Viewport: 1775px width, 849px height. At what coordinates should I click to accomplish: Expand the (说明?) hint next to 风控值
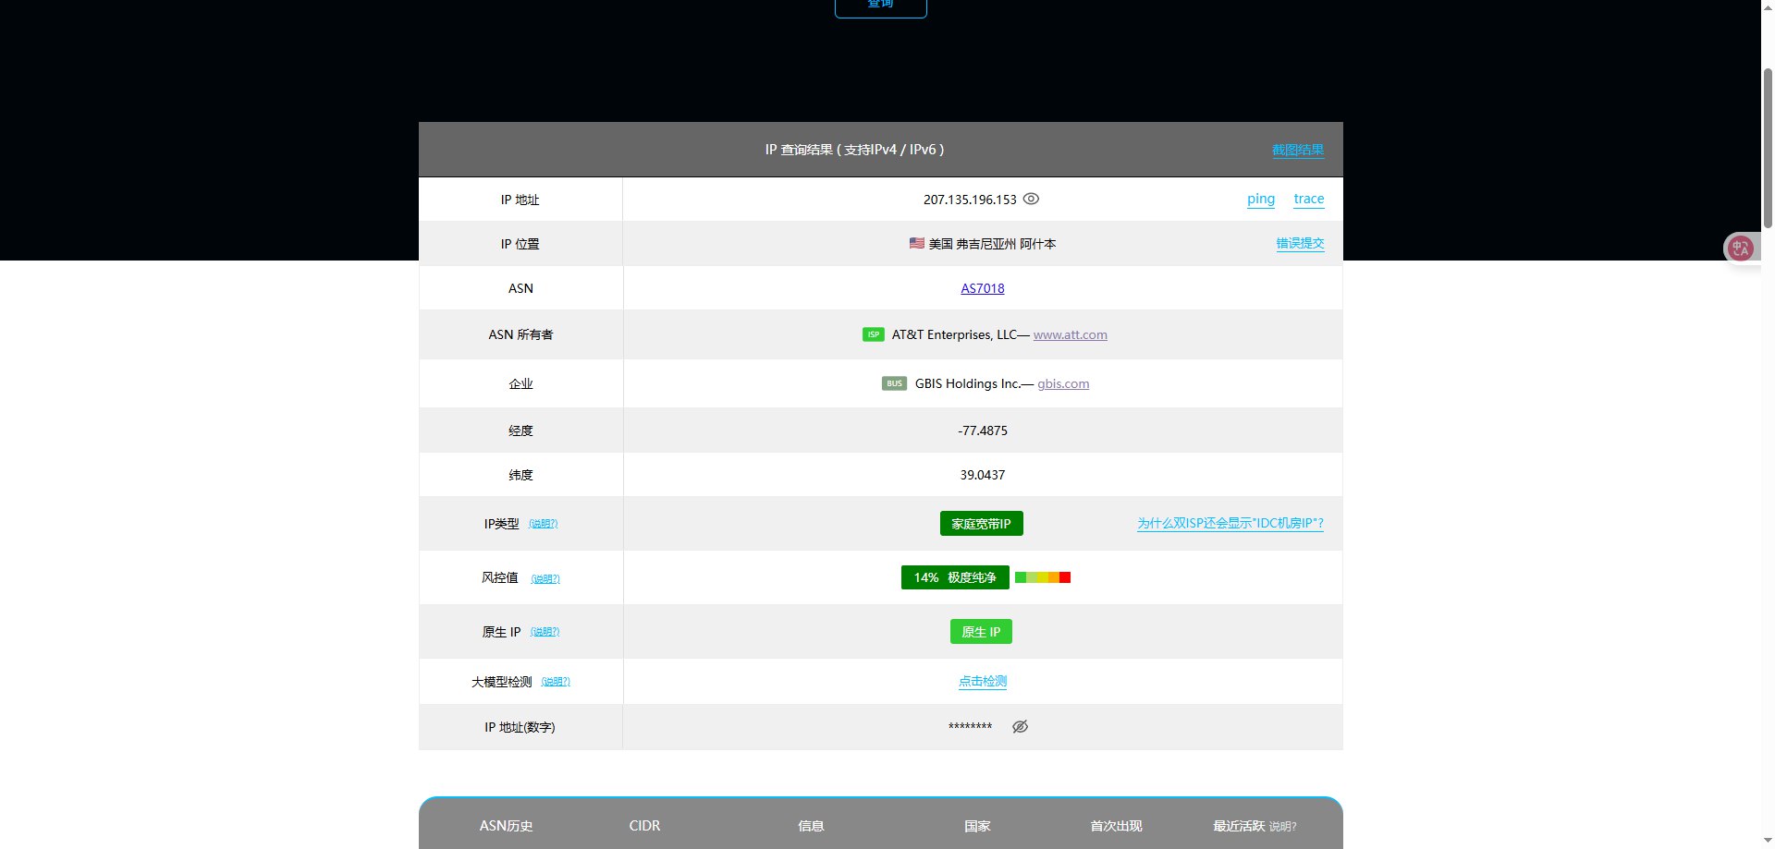click(x=545, y=577)
